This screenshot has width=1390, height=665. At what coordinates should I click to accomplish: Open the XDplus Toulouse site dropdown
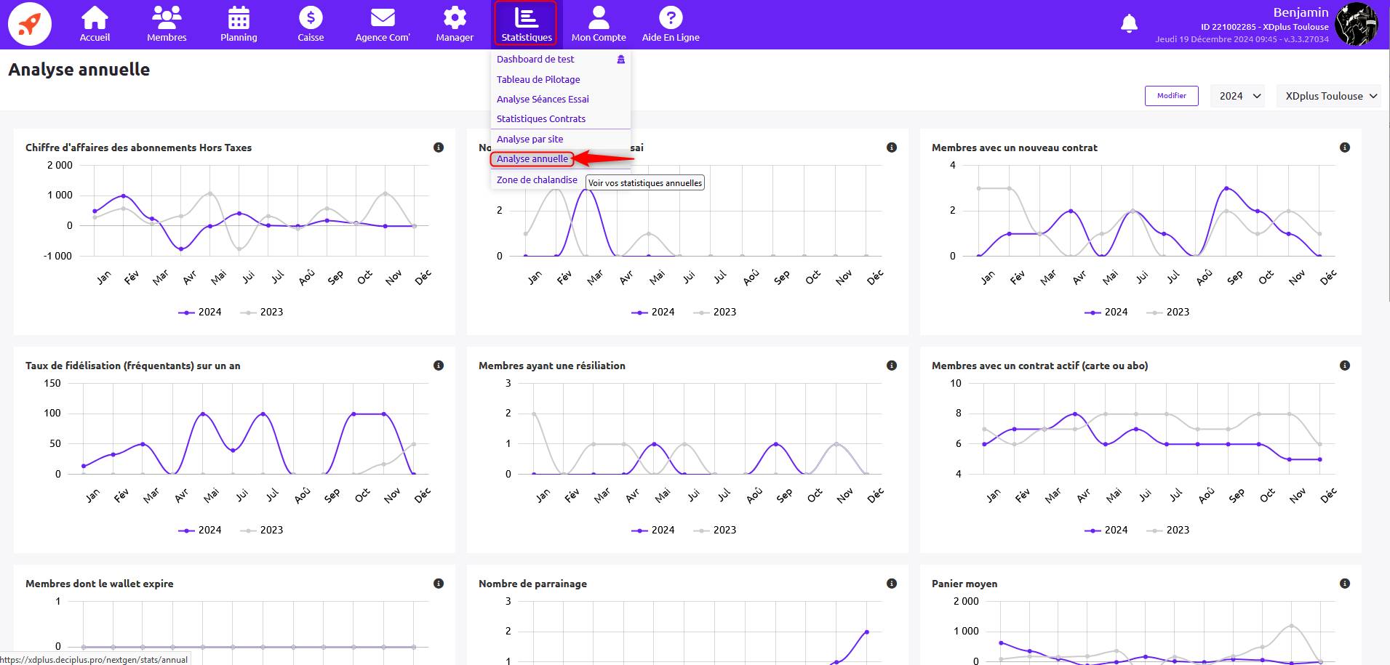pos(1330,96)
